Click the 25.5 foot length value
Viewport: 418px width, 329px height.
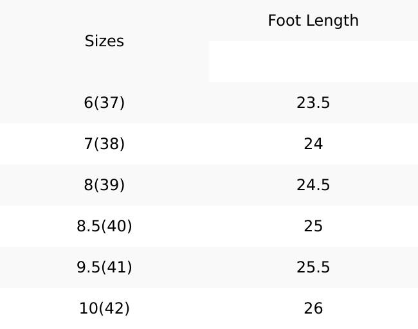(x=313, y=267)
